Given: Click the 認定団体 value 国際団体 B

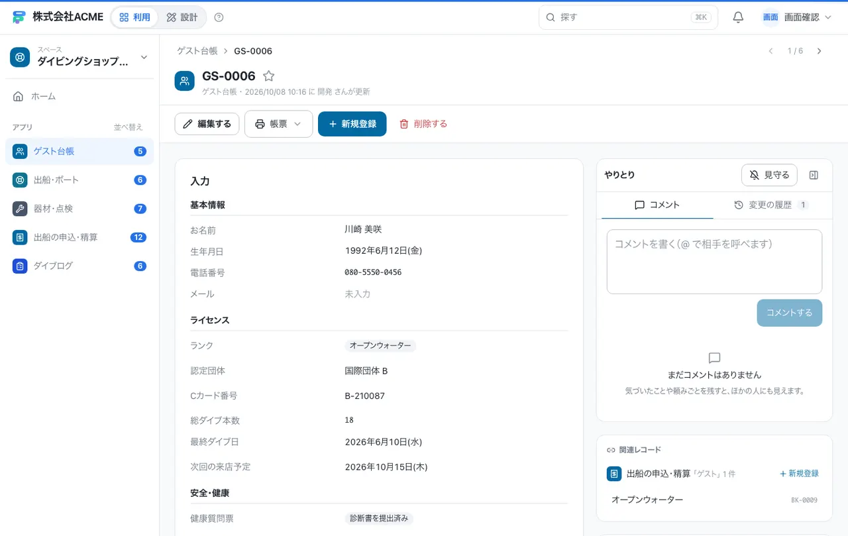Looking at the screenshot, I should click(x=366, y=371).
